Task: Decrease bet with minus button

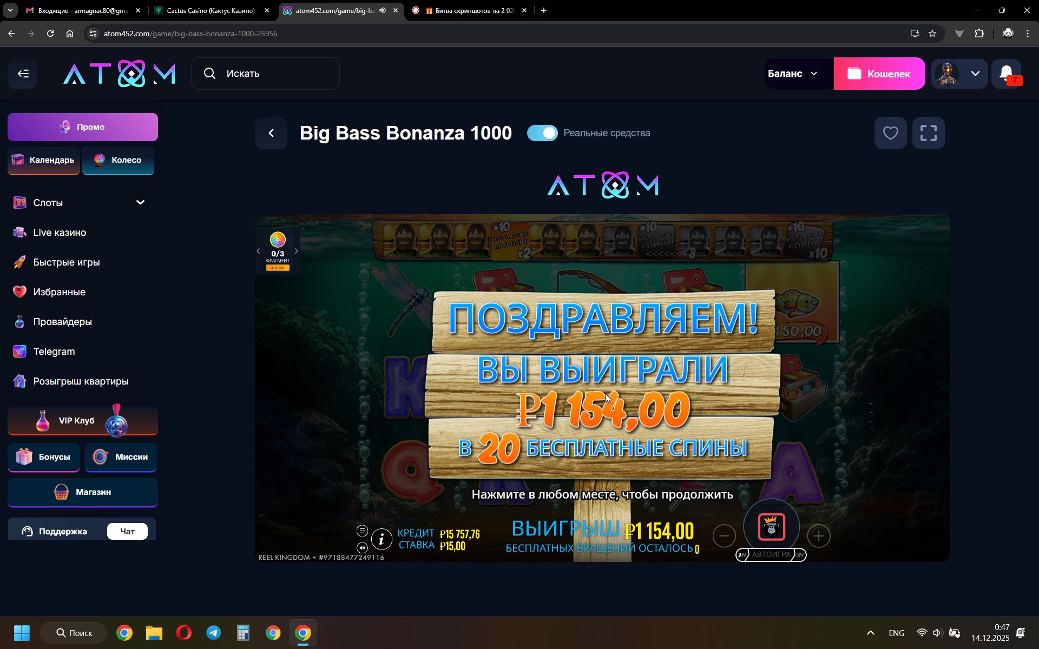Action: coord(724,536)
